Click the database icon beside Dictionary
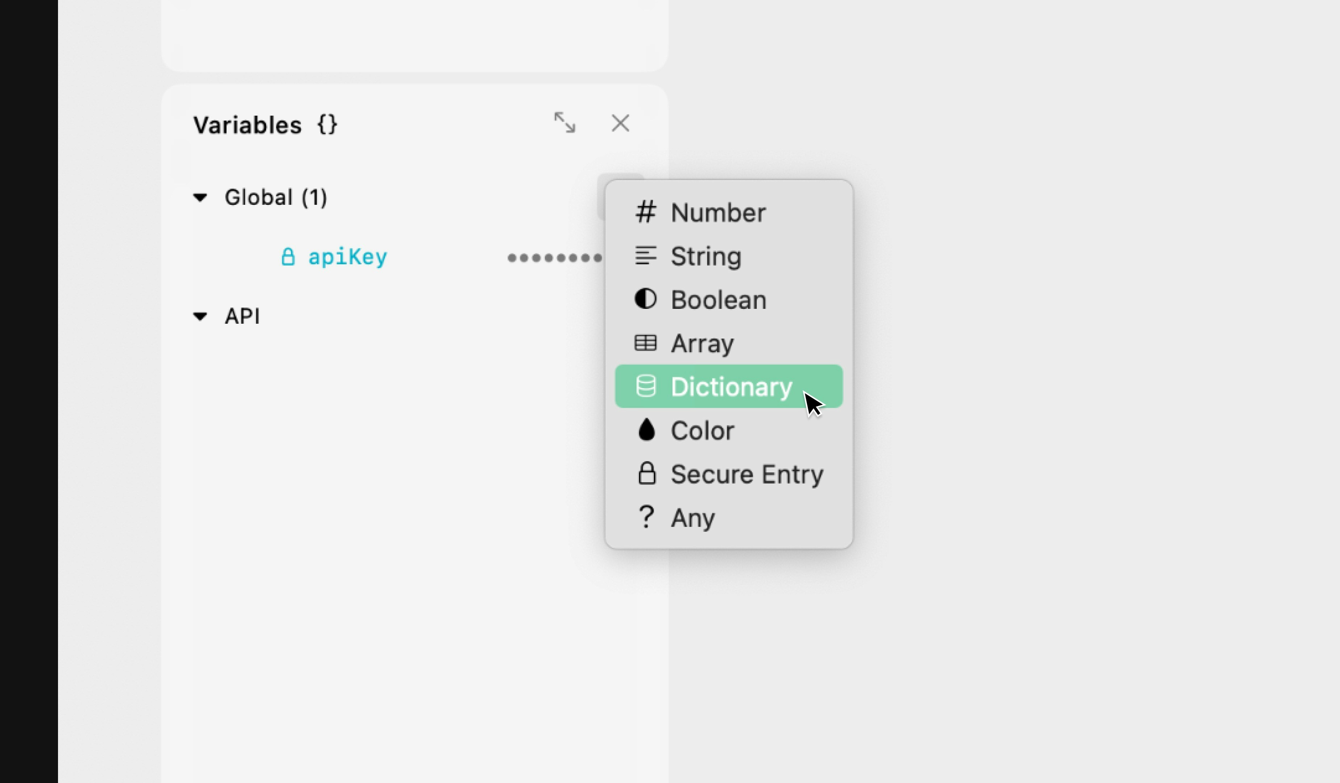This screenshot has height=783, width=1340. pyautogui.click(x=646, y=386)
